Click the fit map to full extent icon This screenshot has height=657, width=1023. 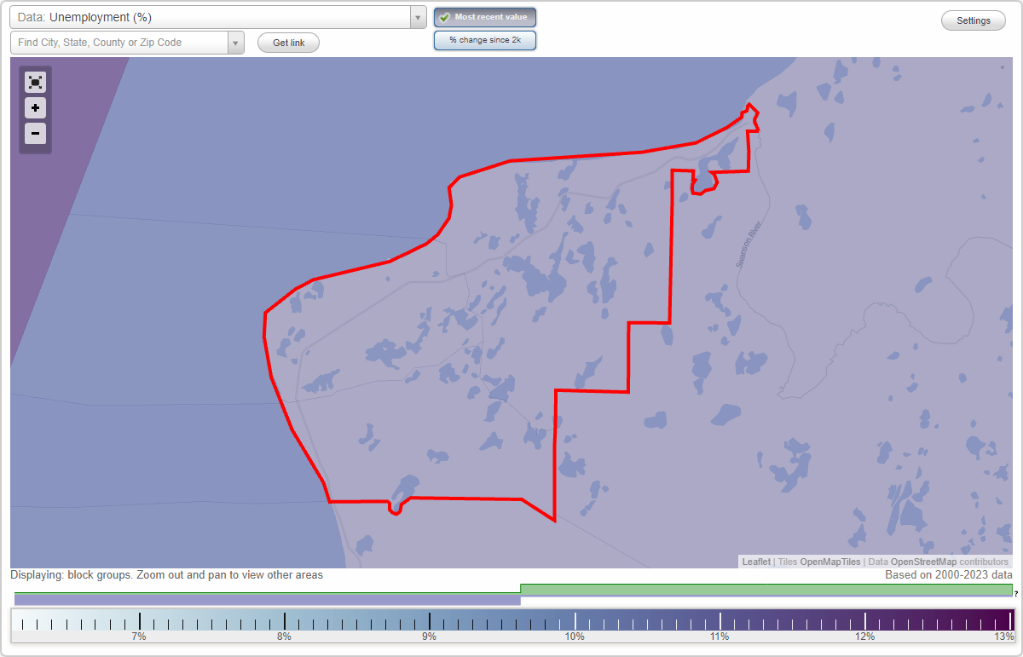pos(35,82)
